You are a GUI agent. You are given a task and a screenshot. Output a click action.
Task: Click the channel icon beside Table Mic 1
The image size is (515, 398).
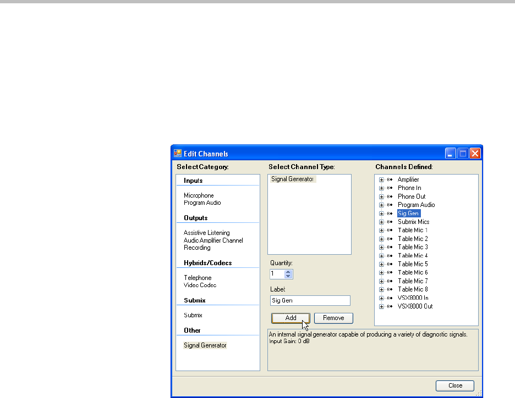coord(390,231)
